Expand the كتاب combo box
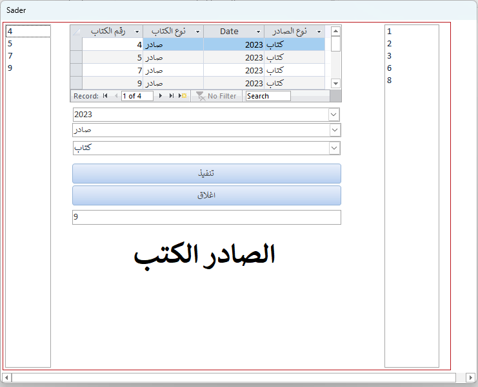The width and height of the screenshot is (478, 387). [334, 148]
